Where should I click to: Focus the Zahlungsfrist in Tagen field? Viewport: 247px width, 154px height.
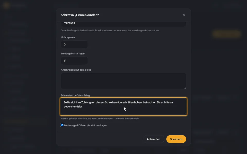[74, 61]
